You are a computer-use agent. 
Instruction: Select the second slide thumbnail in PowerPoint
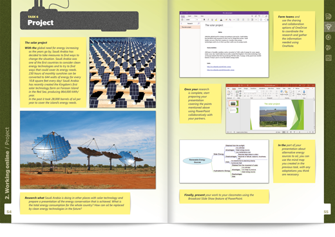point(234,110)
